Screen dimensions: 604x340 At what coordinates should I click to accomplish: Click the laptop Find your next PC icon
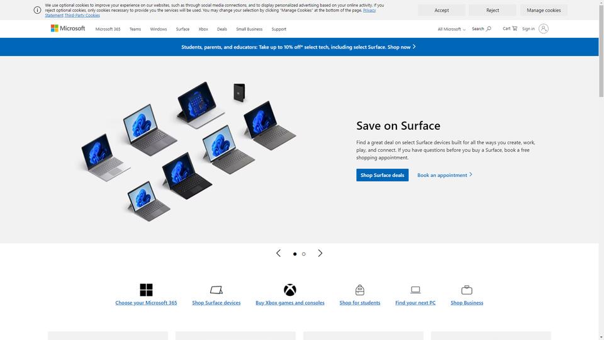tap(415, 290)
